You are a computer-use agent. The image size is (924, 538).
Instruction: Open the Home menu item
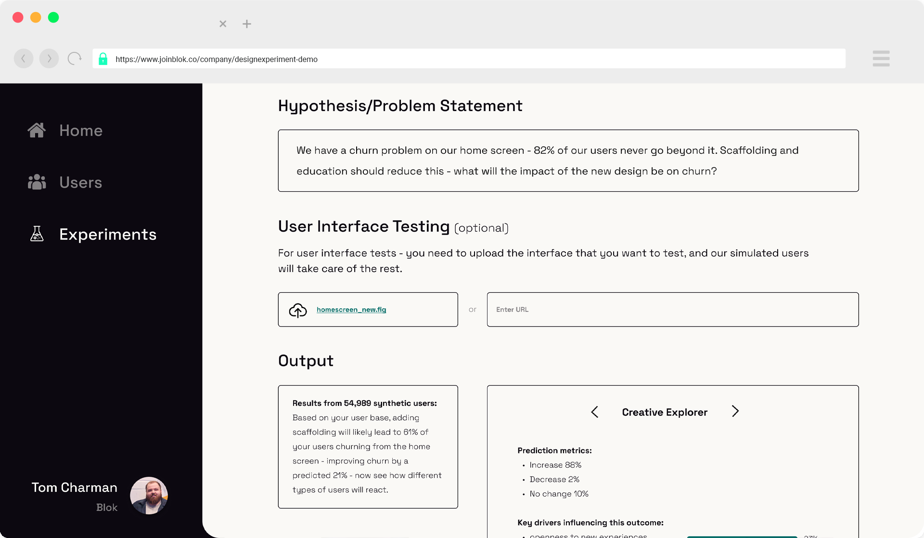[81, 131]
